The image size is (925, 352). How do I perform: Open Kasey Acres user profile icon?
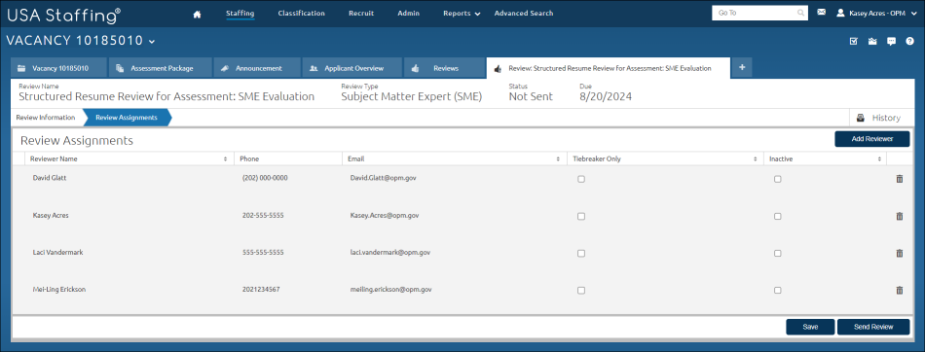pos(841,13)
